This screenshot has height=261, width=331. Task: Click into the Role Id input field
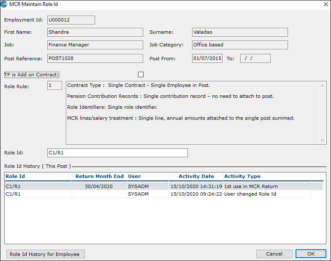click(117, 153)
